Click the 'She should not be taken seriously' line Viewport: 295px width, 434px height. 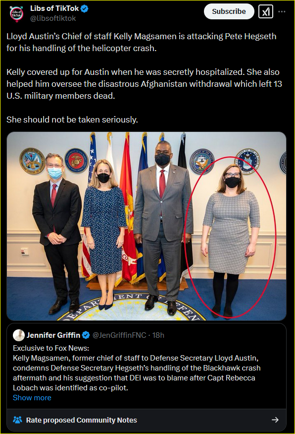tap(72, 120)
